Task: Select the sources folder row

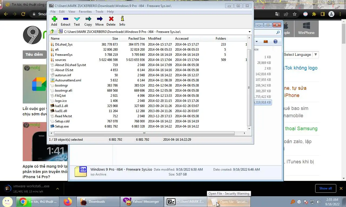Action: pyautogui.click(x=148, y=60)
